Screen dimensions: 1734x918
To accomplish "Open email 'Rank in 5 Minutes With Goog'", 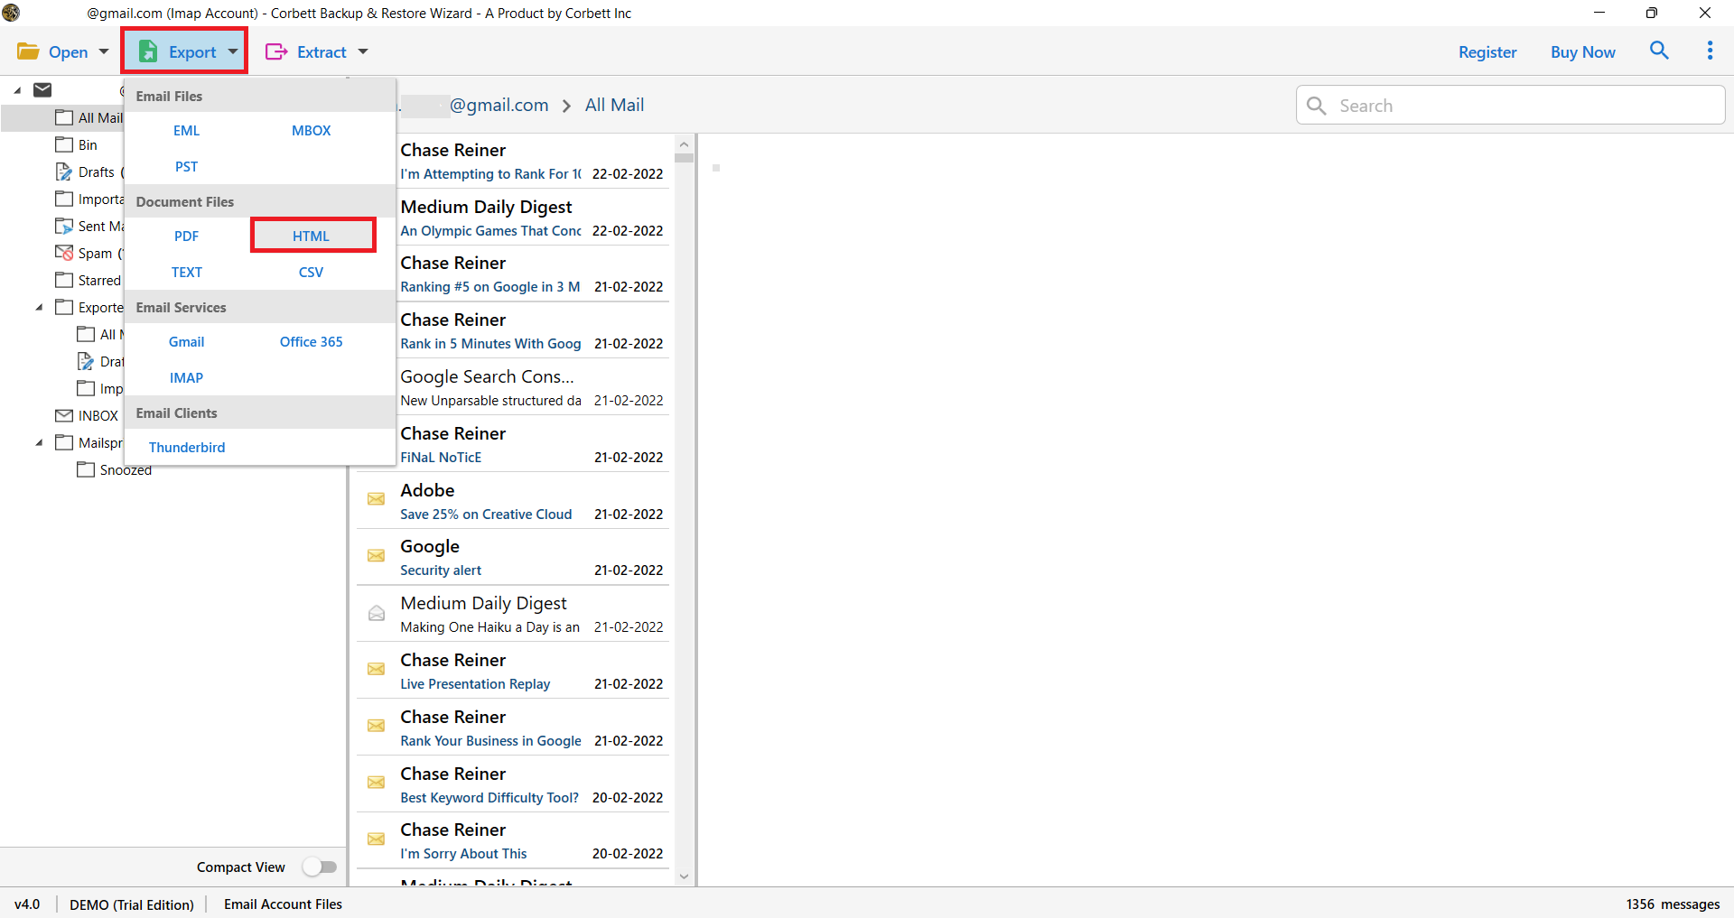I will tap(512, 330).
